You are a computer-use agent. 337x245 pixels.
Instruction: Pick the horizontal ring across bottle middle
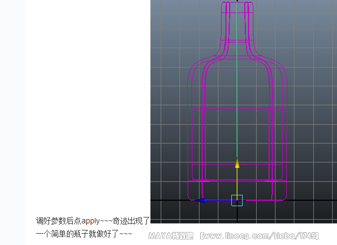click(237, 114)
